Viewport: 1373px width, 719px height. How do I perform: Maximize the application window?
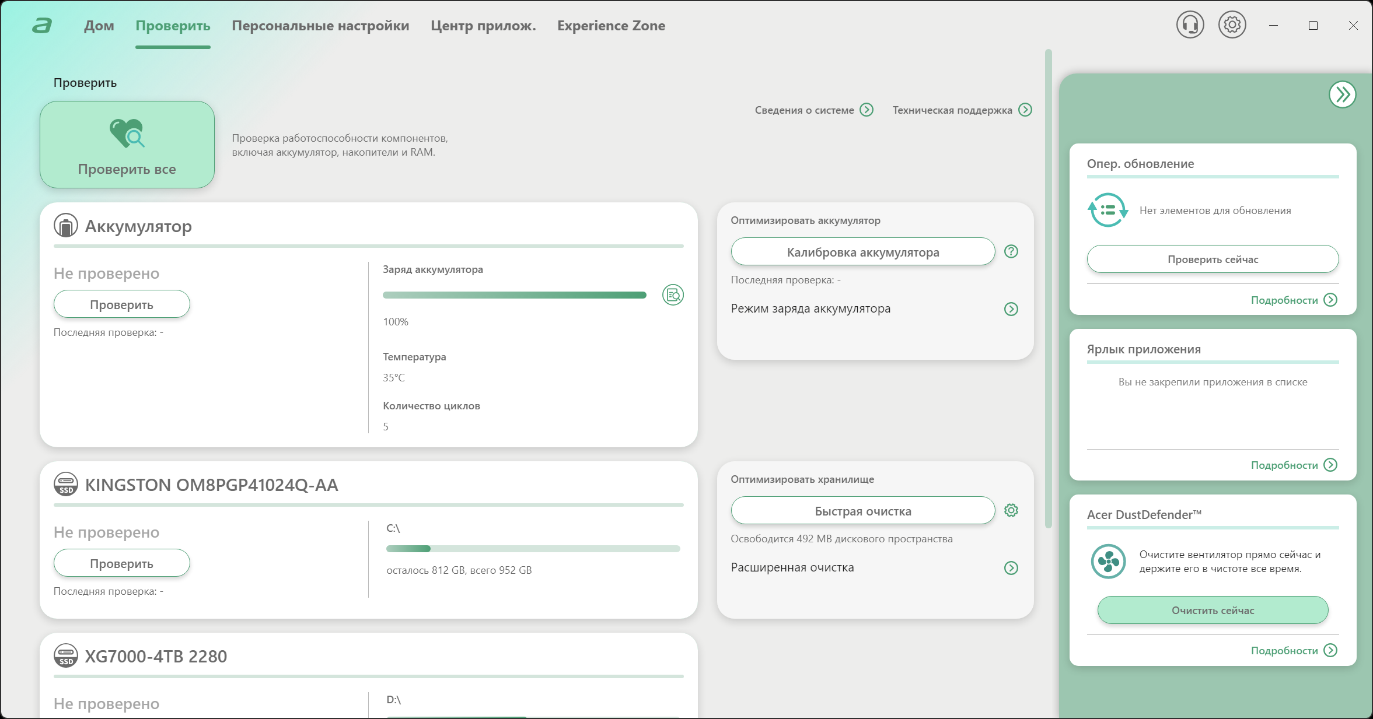[x=1313, y=26]
